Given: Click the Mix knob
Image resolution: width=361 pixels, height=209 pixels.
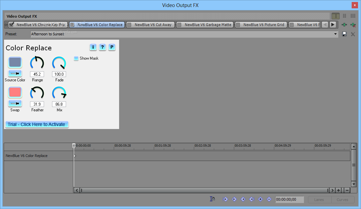Looking at the screenshot, I should tap(59, 93).
